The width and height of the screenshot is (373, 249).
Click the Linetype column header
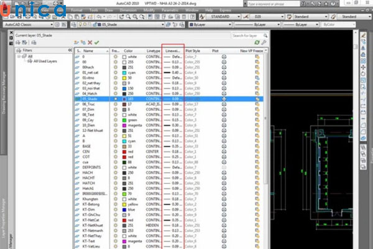coord(154,51)
